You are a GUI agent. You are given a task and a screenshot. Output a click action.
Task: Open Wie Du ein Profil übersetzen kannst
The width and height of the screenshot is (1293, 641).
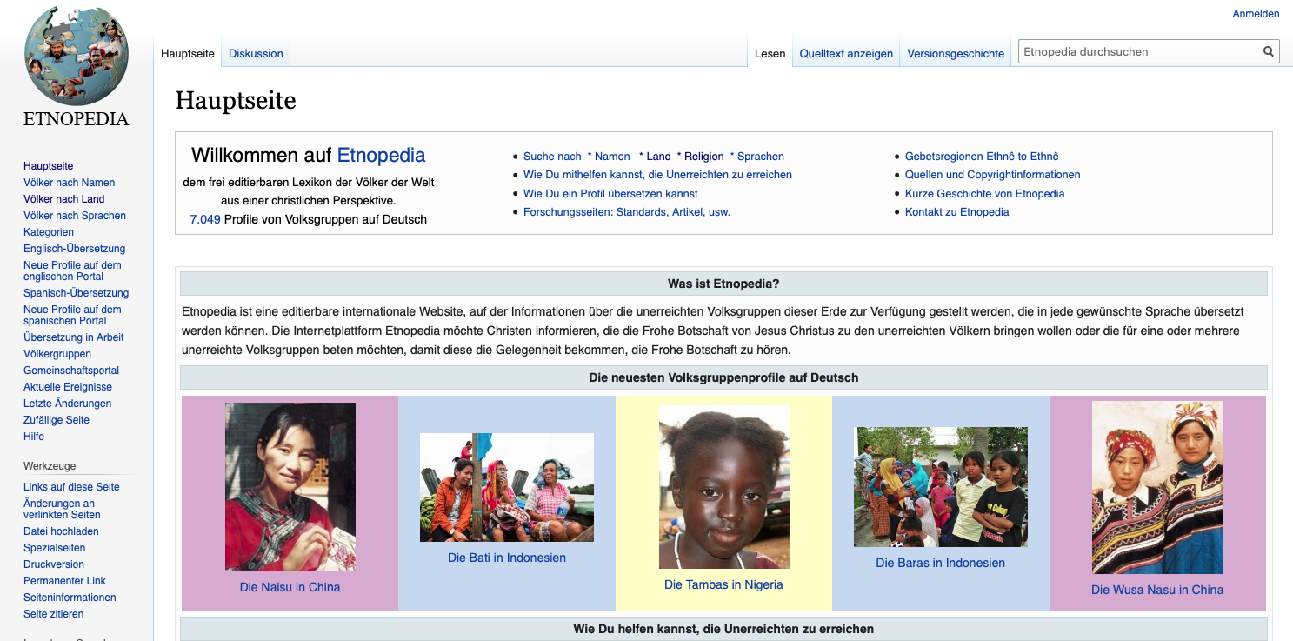click(x=610, y=194)
